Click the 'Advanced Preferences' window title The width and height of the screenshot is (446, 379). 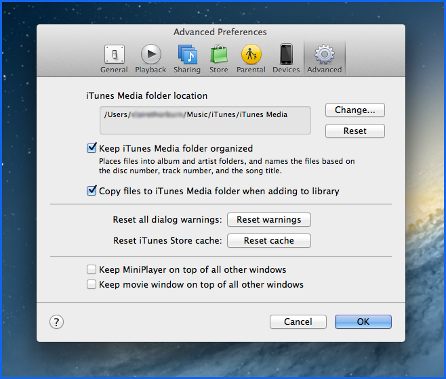(x=220, y=32)
